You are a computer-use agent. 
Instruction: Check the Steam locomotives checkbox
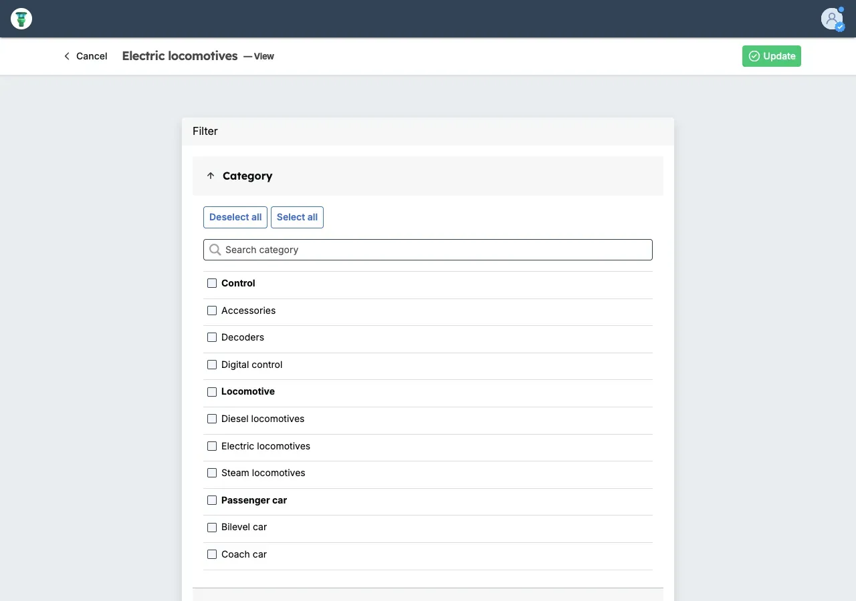click(212, 473)
